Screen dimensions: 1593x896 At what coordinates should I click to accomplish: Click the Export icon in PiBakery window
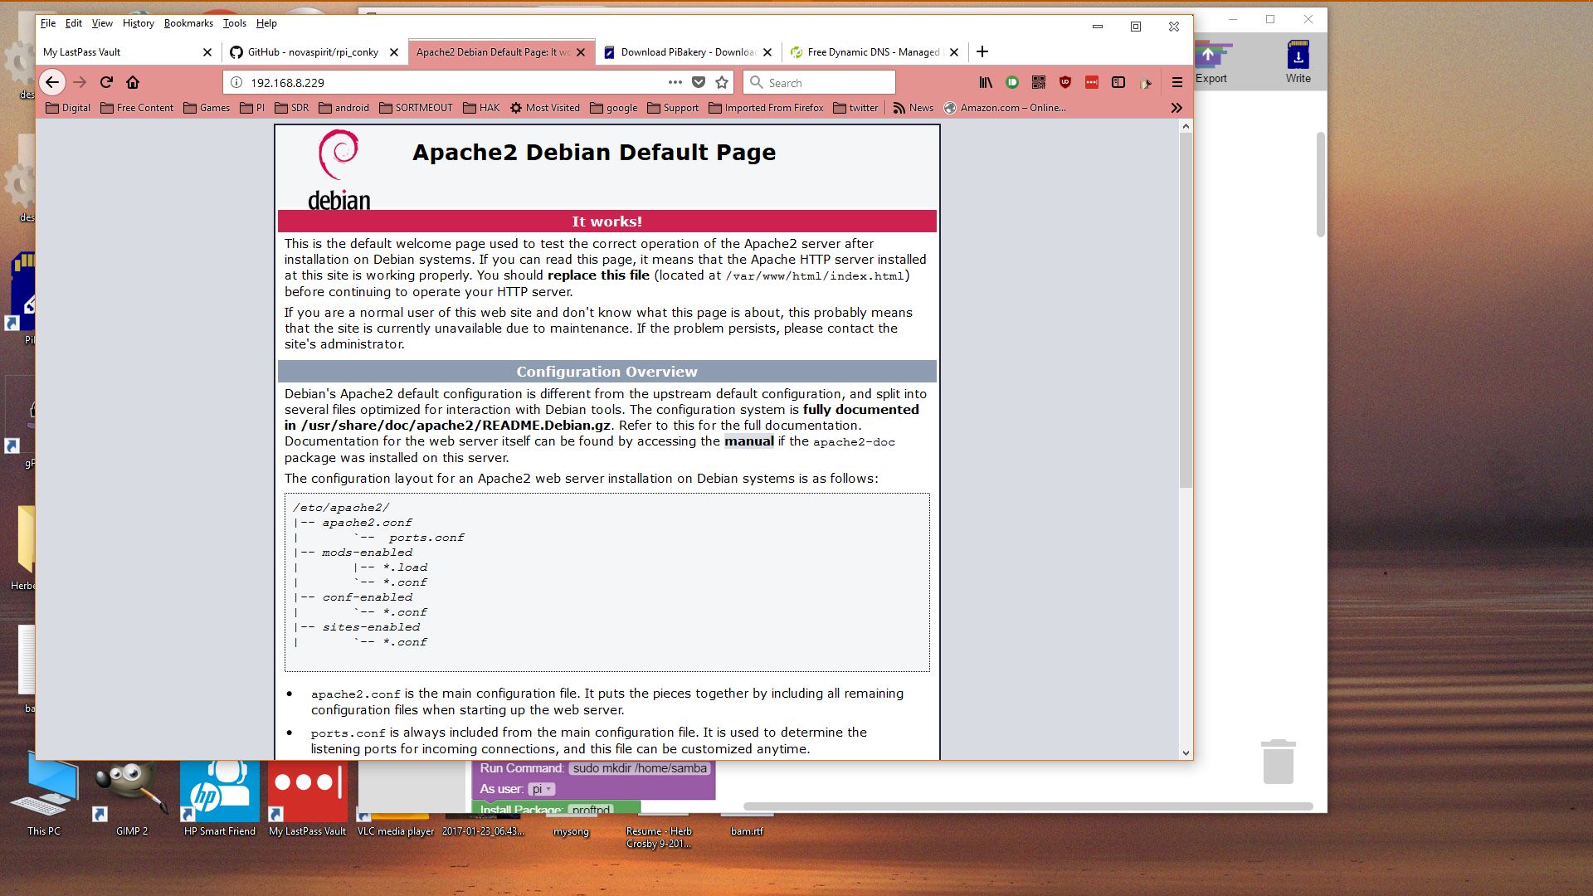1211,62
